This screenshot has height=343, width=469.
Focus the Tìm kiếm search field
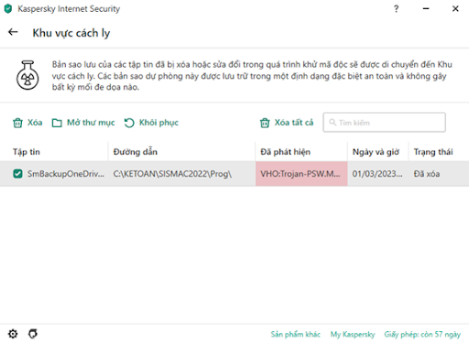(x=385, y=123)
